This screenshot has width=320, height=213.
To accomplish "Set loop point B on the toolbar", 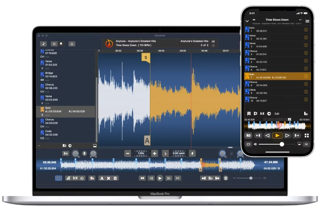I will pyautogui.click(x=115, y=178).
